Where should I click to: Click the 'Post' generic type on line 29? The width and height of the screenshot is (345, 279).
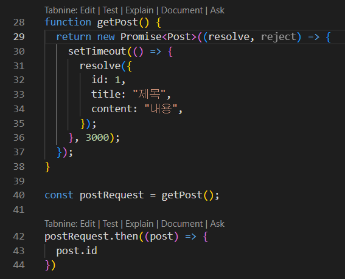pos(179,36)
